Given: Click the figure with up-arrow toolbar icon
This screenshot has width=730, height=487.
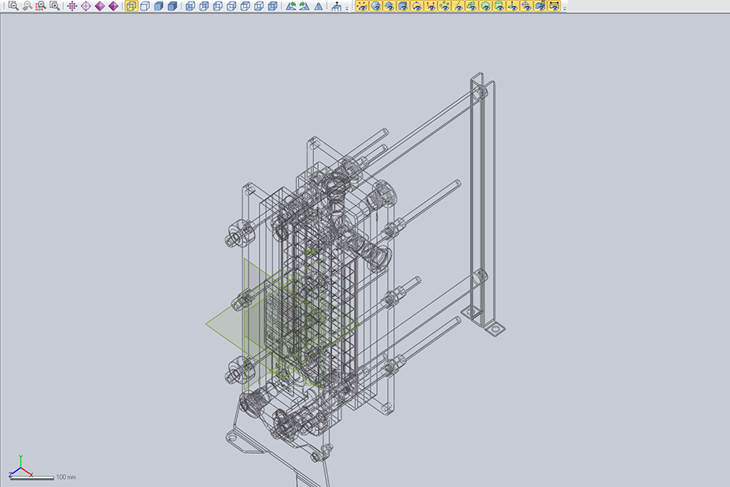Looking at the screenshot, I should [x=336, y=6].
